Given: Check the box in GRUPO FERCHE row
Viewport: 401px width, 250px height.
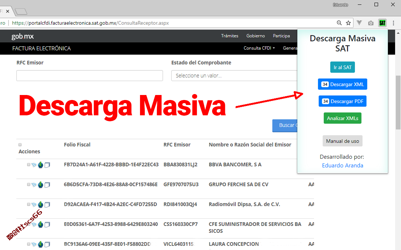Looking at the screenshot, I should tap(29, 184).
